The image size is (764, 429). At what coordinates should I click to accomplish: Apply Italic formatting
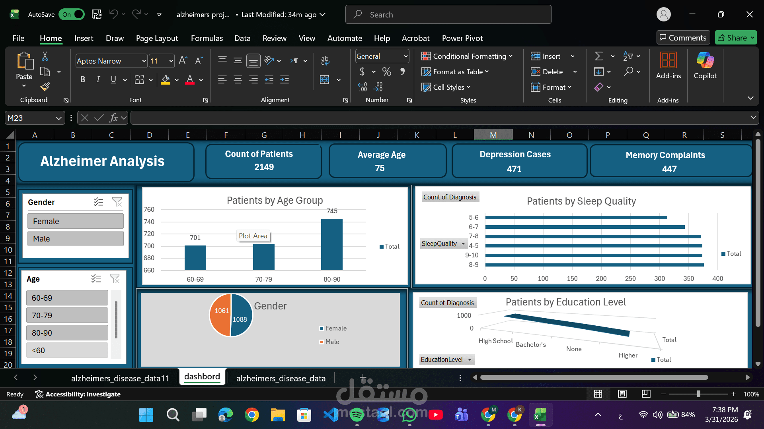click(98, 80)
